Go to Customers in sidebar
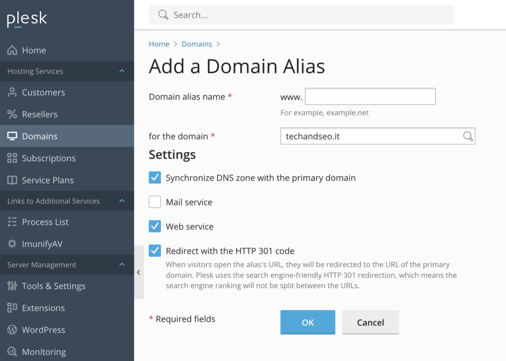 coord(67,92)
